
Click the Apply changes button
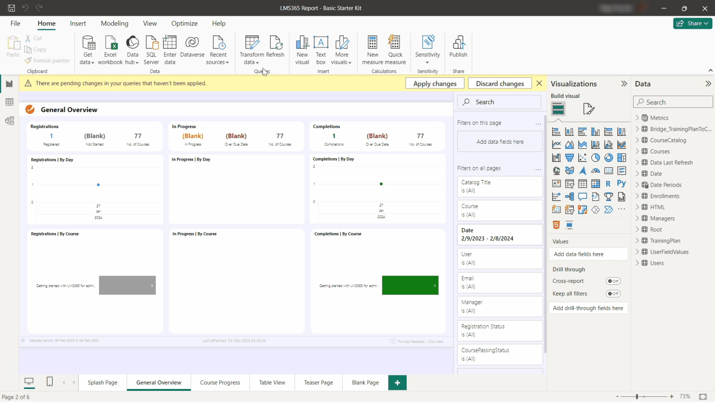[x=435, y=83]
